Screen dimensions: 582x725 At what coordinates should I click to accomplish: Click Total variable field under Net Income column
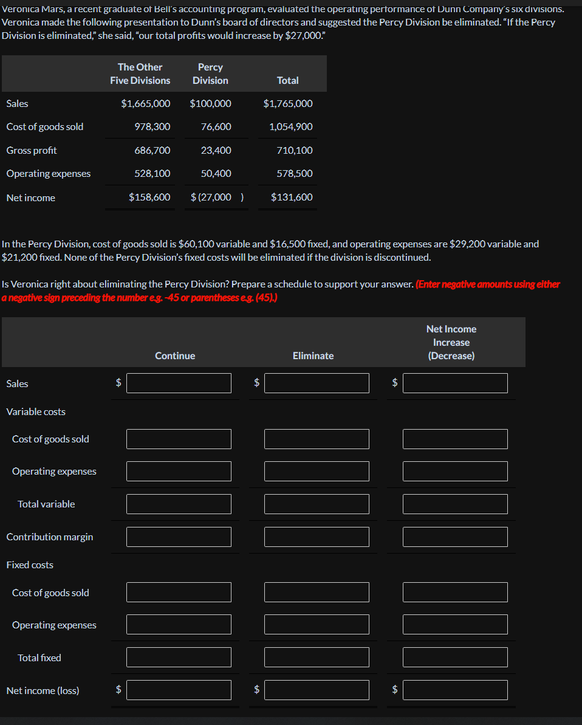click(455, 504)
